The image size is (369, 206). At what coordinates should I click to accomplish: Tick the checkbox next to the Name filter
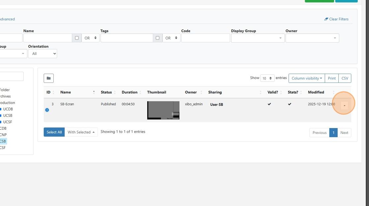77,38
